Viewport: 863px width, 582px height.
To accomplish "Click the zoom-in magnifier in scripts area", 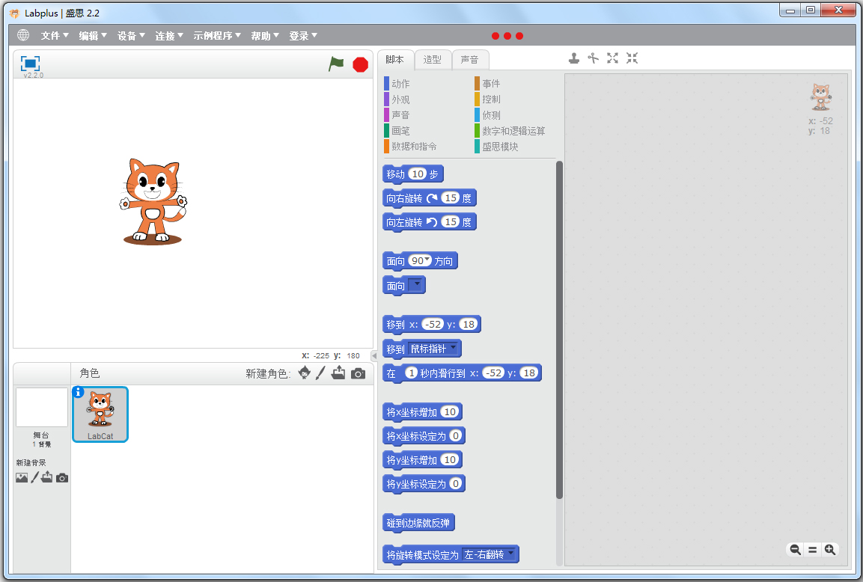I will pos(830,549).
